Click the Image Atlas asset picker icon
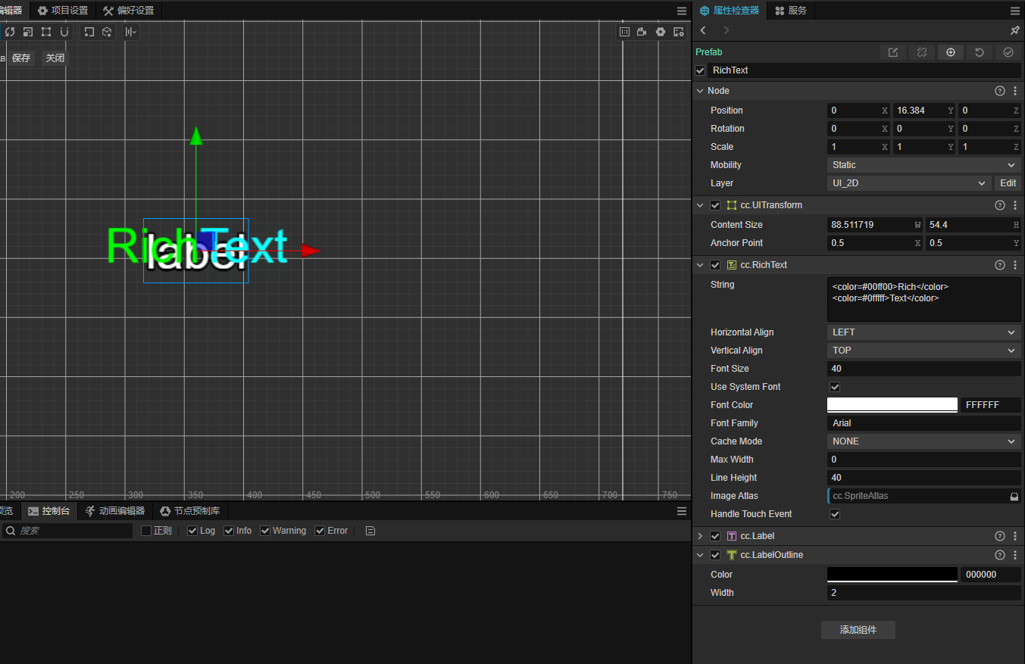Image resolution: width=1025 pixels, height=664 pixels. click(1014, 496)
